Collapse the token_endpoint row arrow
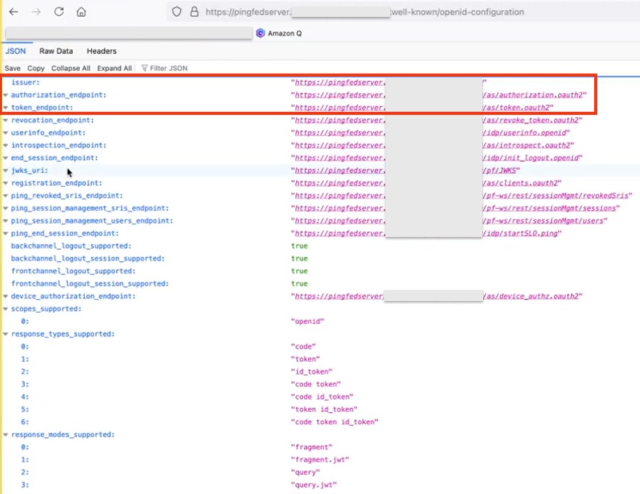The image size is (640, 494). (x=6, y=107)
